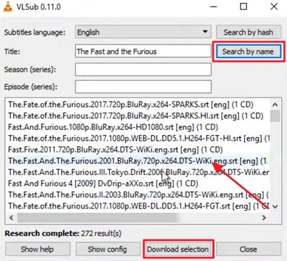
Task: Minimize the VLSub window
Action: 214,7
